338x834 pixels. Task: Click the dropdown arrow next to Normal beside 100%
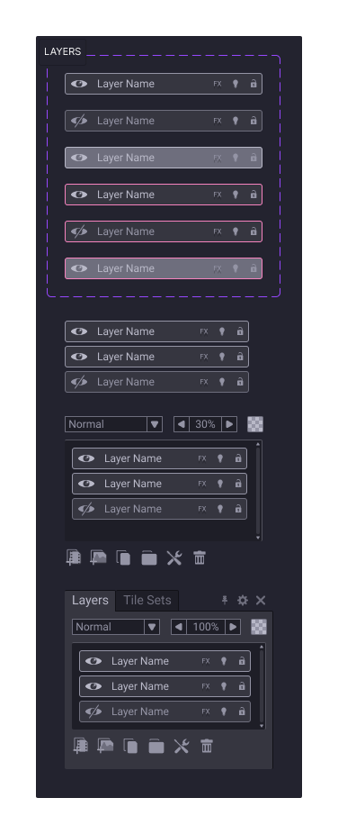pyautogui.click(x=152, y=627)
